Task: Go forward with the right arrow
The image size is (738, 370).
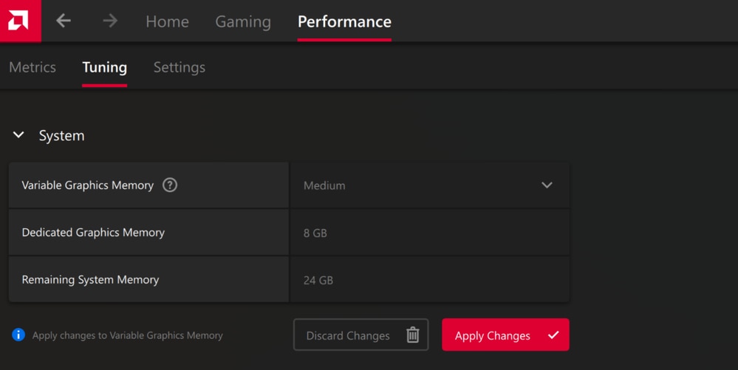Action: (x=110, y=21)
